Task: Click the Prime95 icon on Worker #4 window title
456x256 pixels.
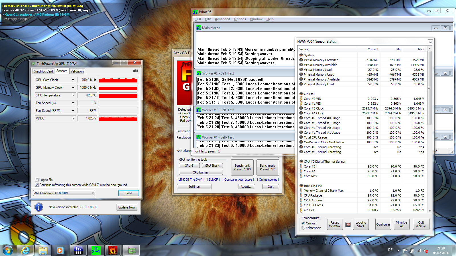Action: coord(199,137)
